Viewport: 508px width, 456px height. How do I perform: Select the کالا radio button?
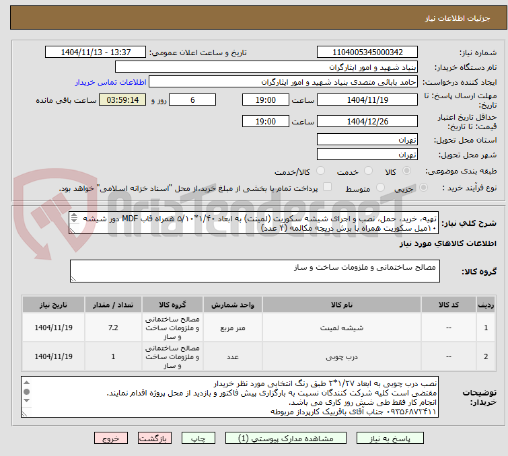pyautogui.click(x=406, y=171)
